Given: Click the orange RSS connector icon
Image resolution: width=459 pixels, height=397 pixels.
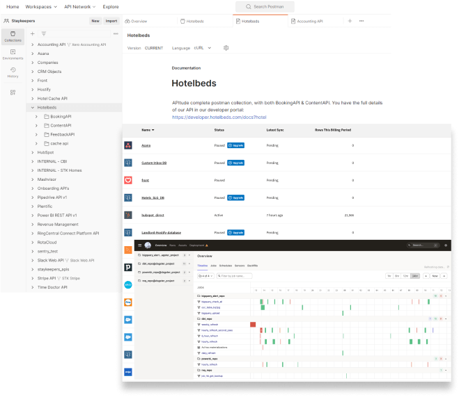Looking at the screenshot, I should (128, 250).
